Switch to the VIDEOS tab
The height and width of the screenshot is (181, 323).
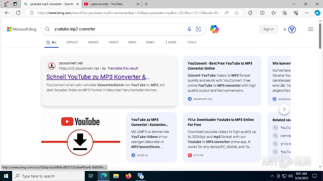tap(114, 42)
